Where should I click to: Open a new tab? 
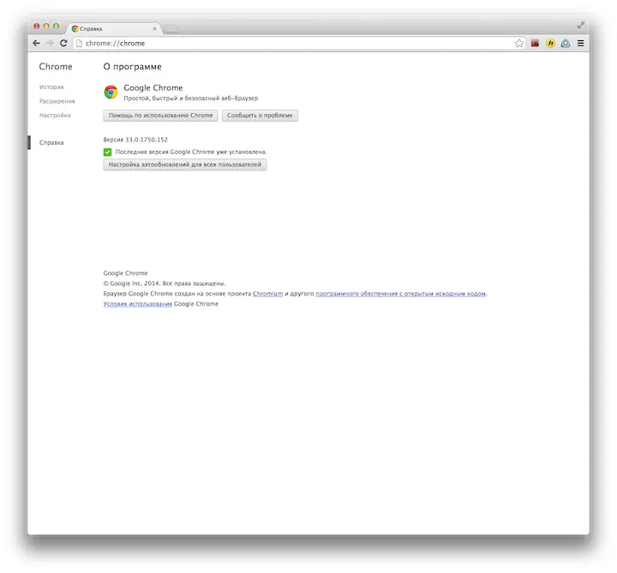click(x=171, y=28)
